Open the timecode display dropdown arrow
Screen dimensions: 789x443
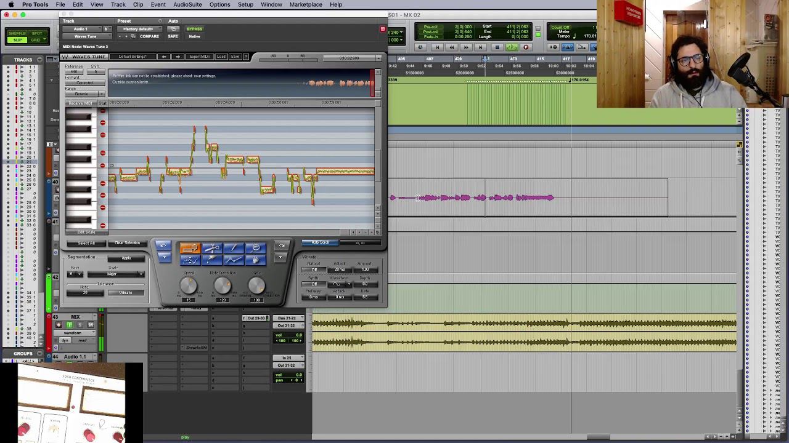[x=378, y=58]
